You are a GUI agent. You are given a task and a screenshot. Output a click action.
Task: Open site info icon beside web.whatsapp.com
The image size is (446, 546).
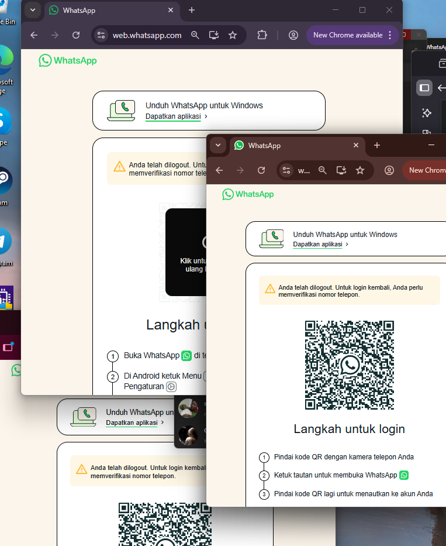(101, 35)
